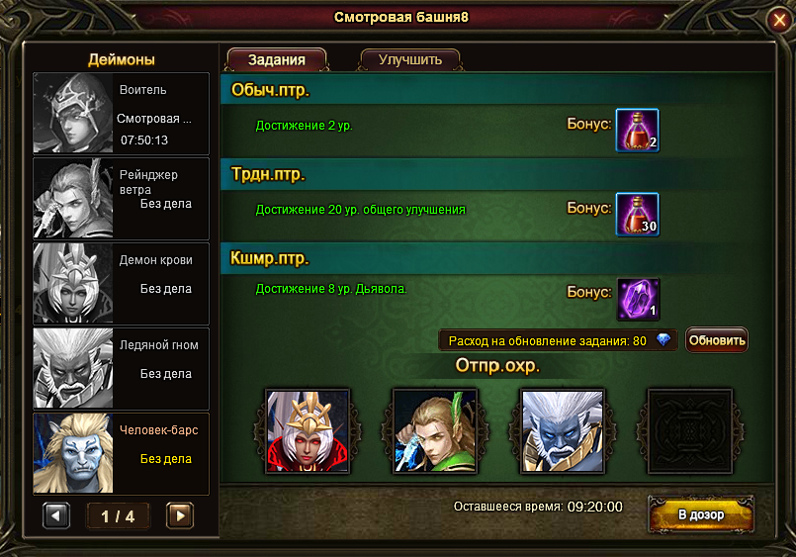Image resolution: width=796 pixels, height=557 pixels.
Task: Select Воитель in the daemons list
Action: click(x=121, y=113)
